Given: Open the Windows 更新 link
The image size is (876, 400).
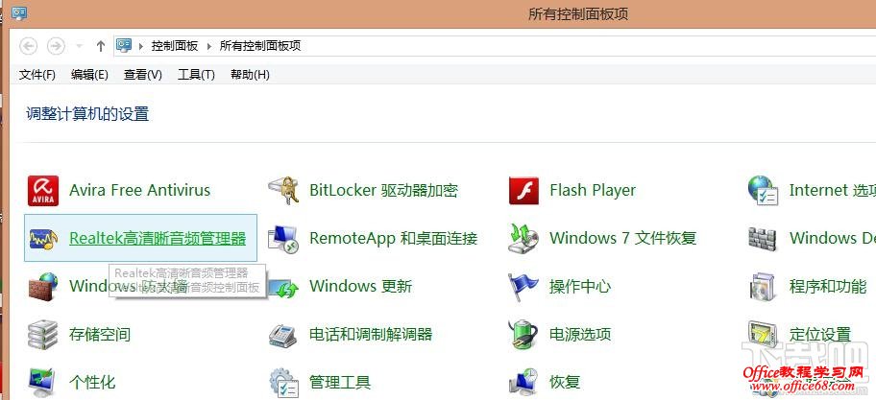Looking at the screenshot, I should point(361,287).
